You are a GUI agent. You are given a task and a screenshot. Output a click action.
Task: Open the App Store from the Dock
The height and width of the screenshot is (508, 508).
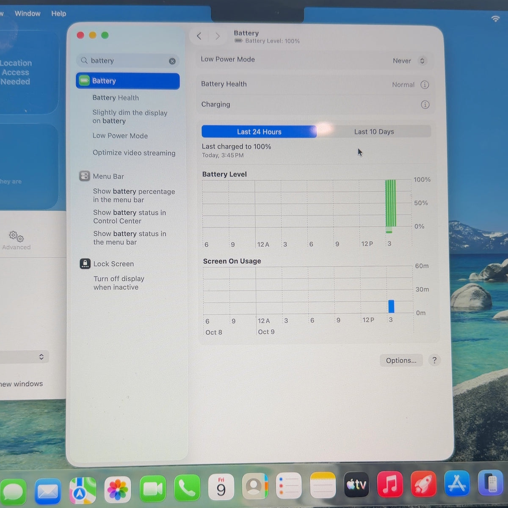coord(457,483)
